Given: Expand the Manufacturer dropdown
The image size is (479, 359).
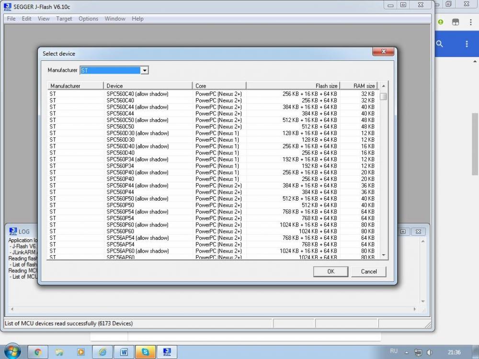Looking at the screenshot, I should [x=145, y=70].
